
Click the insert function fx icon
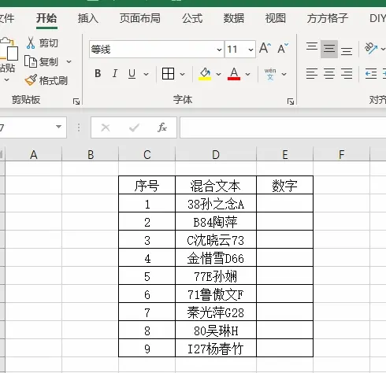pyautogui.click(x=162, y=127)
